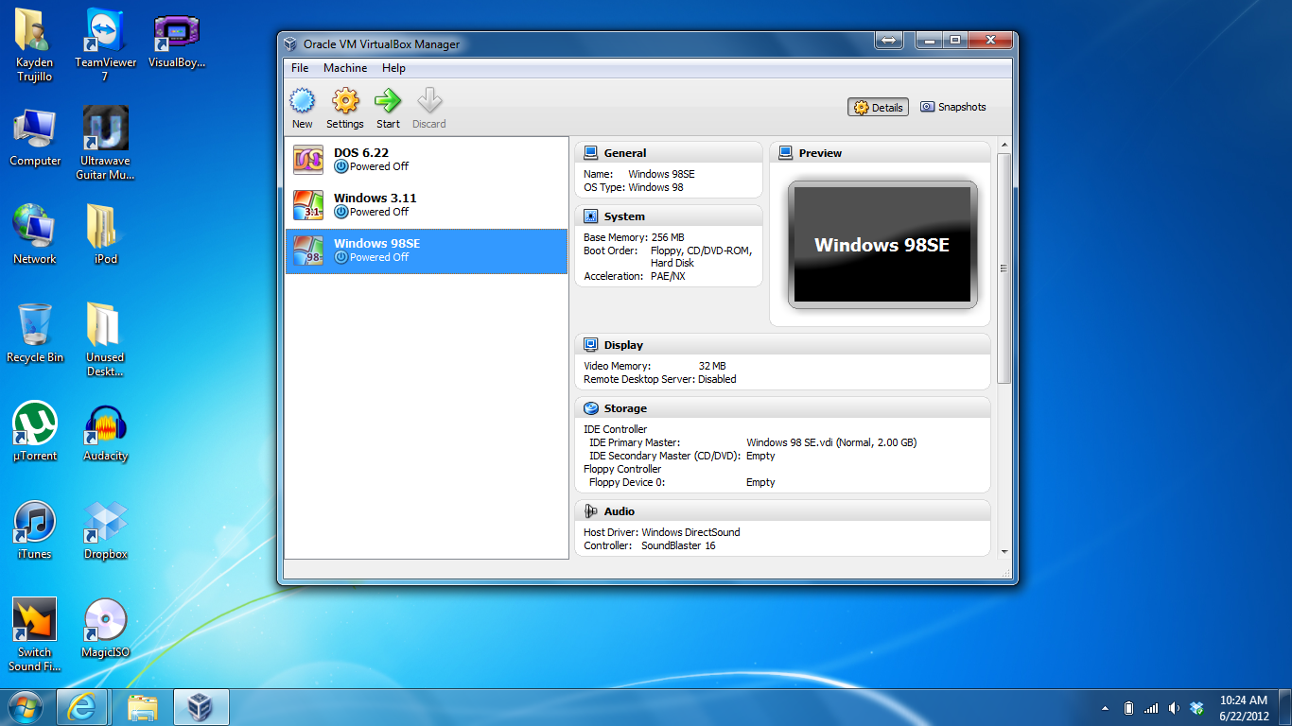This screenshot has width=1292, height=726.
Task: Click the '32 MB' video memory value
Action: point(712,366)
